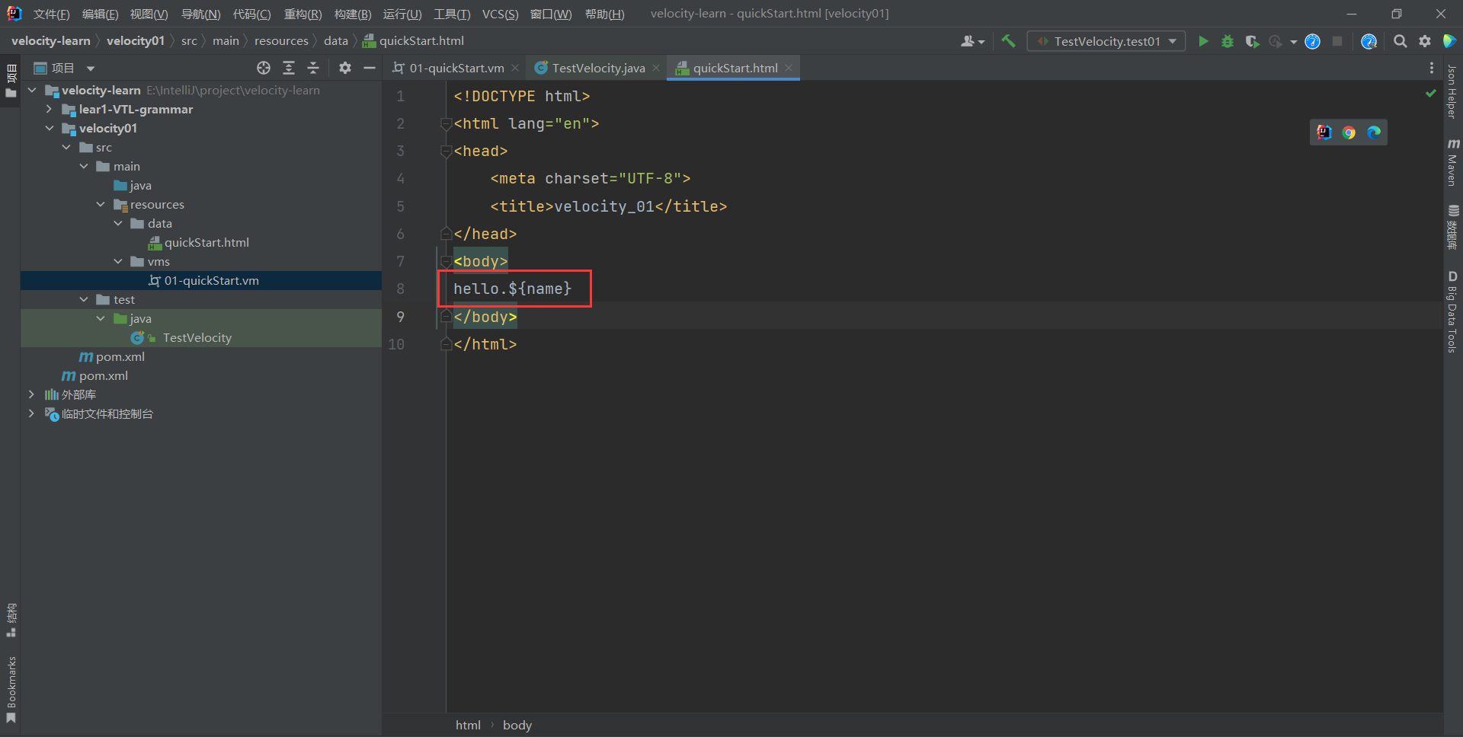
Task: Open TestVelocity.test01 run configuration dropdown
Action: 1106,41
